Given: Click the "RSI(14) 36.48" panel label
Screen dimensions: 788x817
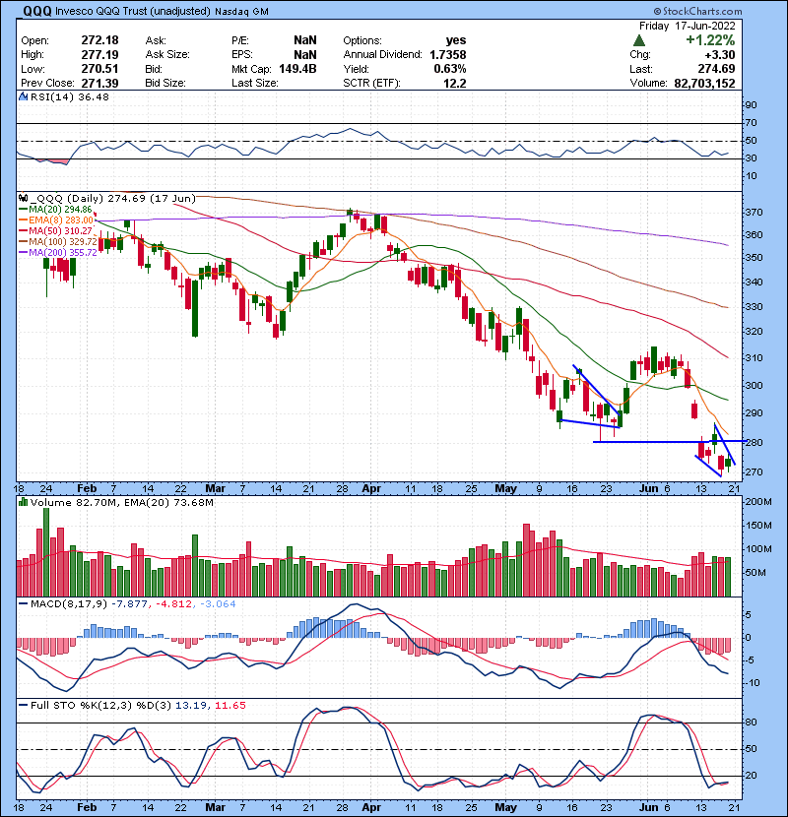Looking at the screenshot, I should point(70,96).
